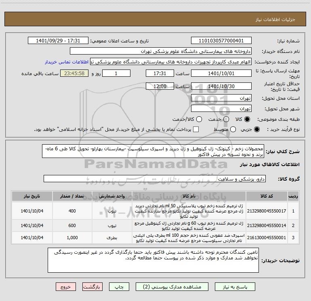The height and width of the screenshot is (301, 311).
Task: Click the شرح کلی نیاز description box
Action: (153, 151)
